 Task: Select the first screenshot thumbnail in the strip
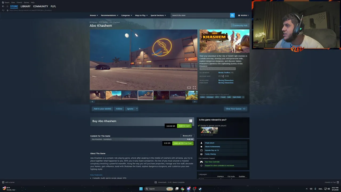tap(97, 95)
